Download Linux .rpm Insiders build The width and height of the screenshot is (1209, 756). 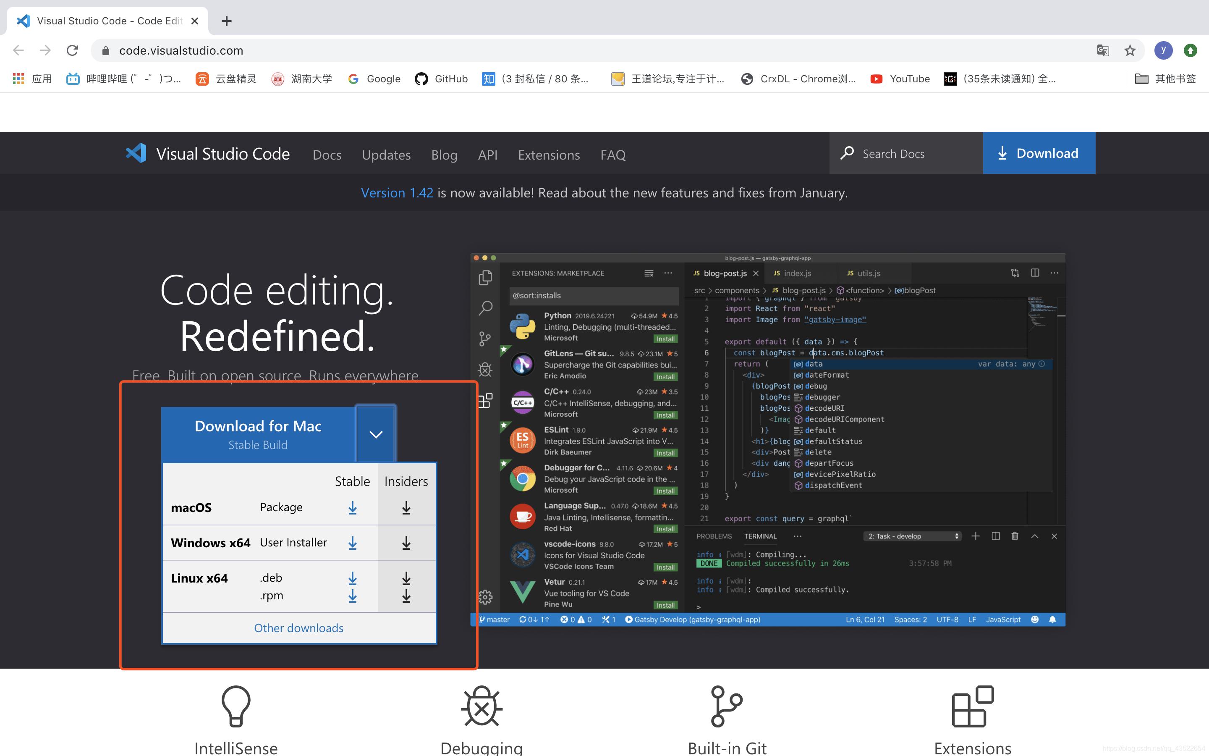406,596
